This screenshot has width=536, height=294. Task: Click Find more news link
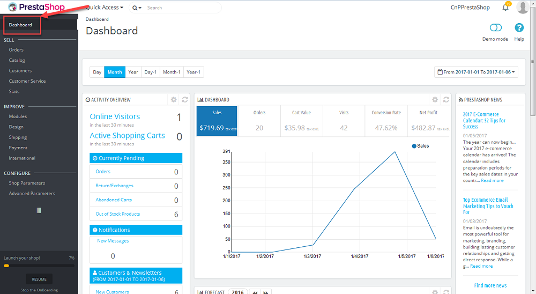(490, 285)
